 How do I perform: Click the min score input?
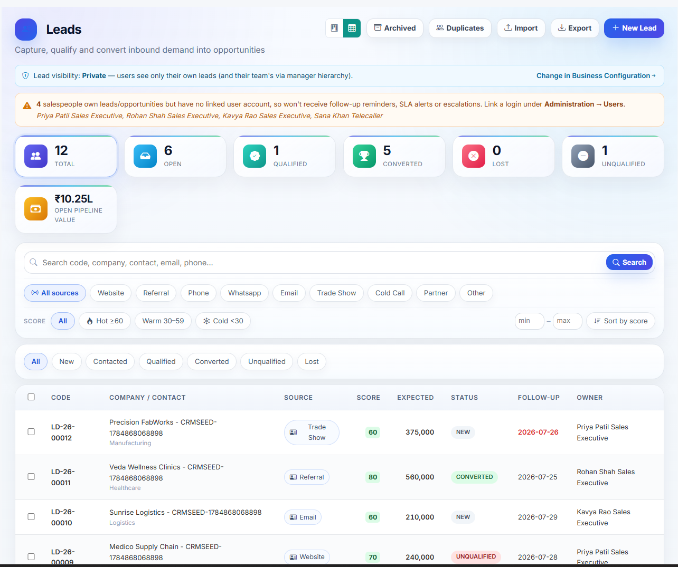tap(530, 321)
